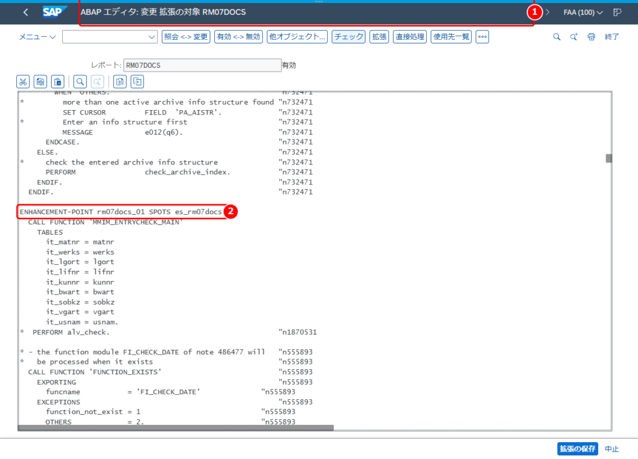Show more toolbar actions via the ellipsis
The image size is (638, 459).
482,37
